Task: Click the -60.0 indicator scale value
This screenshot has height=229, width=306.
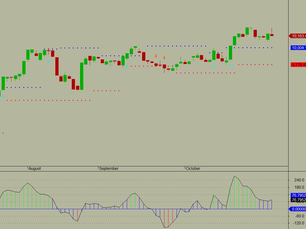Action: (300, 216)
